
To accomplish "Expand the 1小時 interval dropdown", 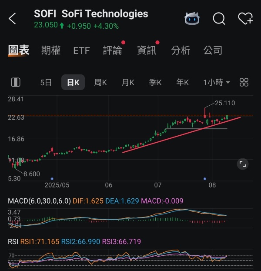I will (x=216, y=83).
